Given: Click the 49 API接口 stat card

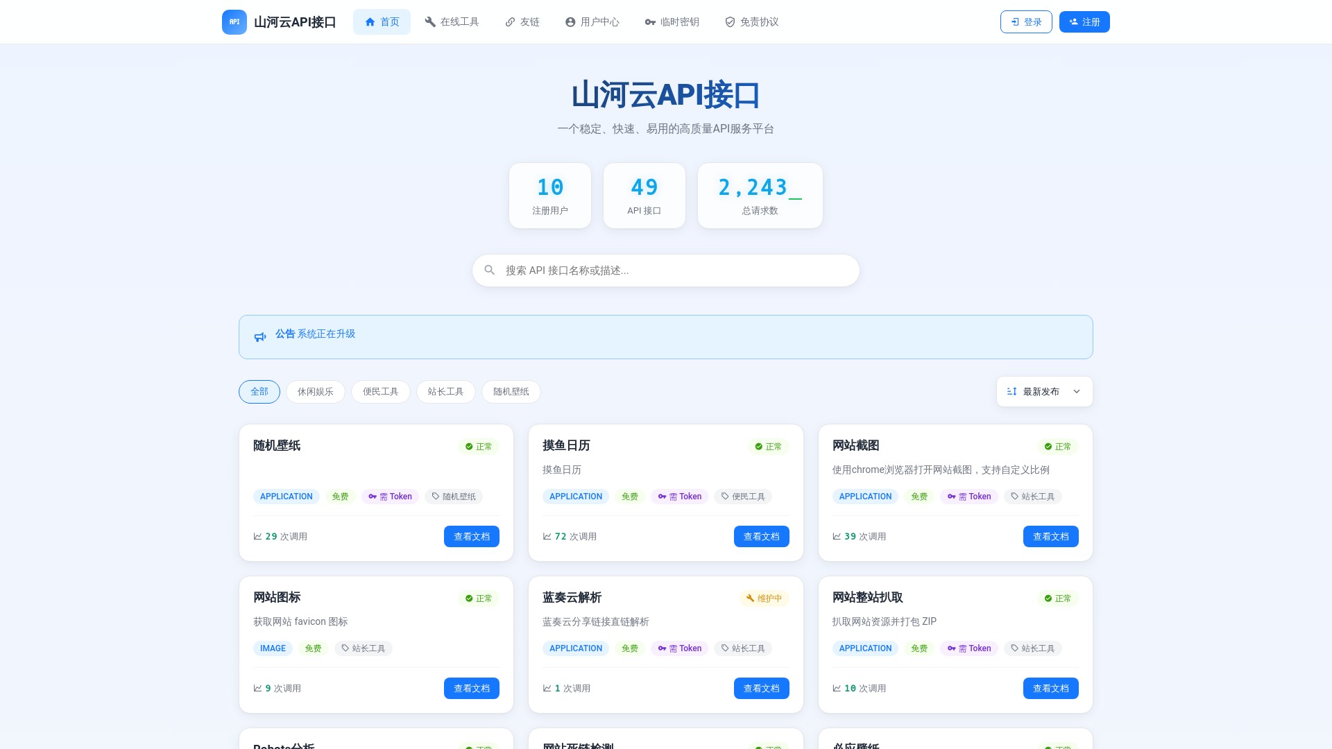Looking at the screenshot, I should [644, 196].
